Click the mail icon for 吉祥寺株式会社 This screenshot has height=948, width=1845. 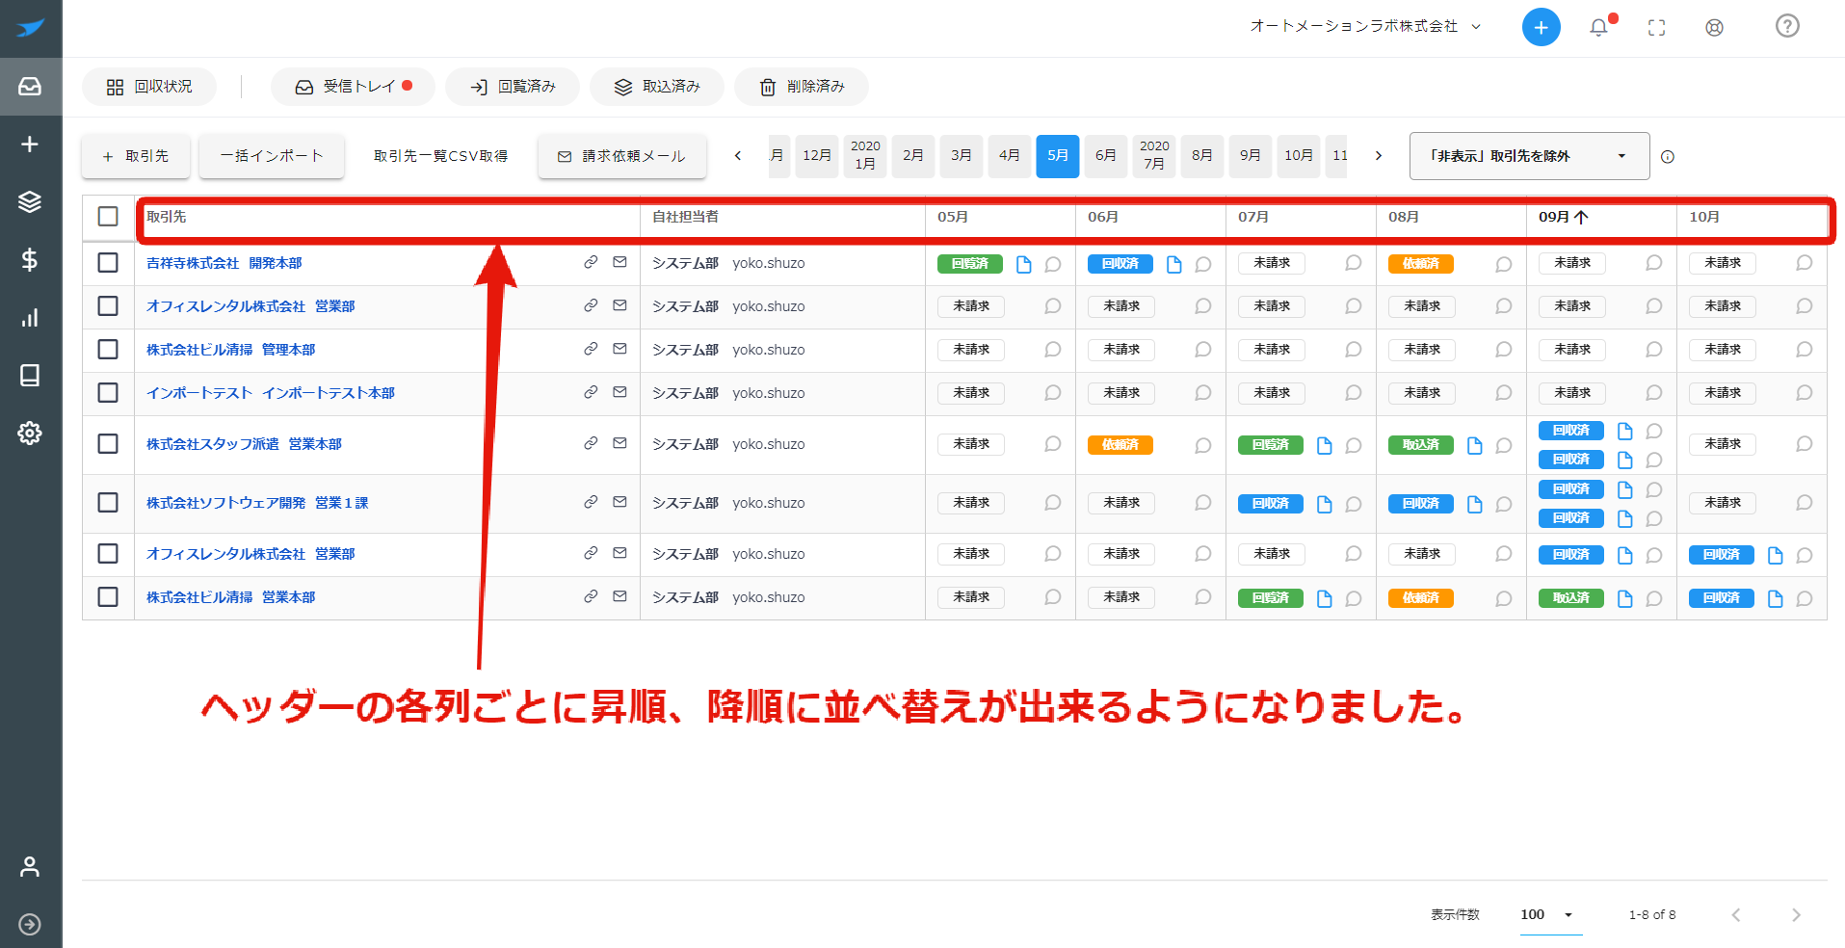tap(619, 262)
